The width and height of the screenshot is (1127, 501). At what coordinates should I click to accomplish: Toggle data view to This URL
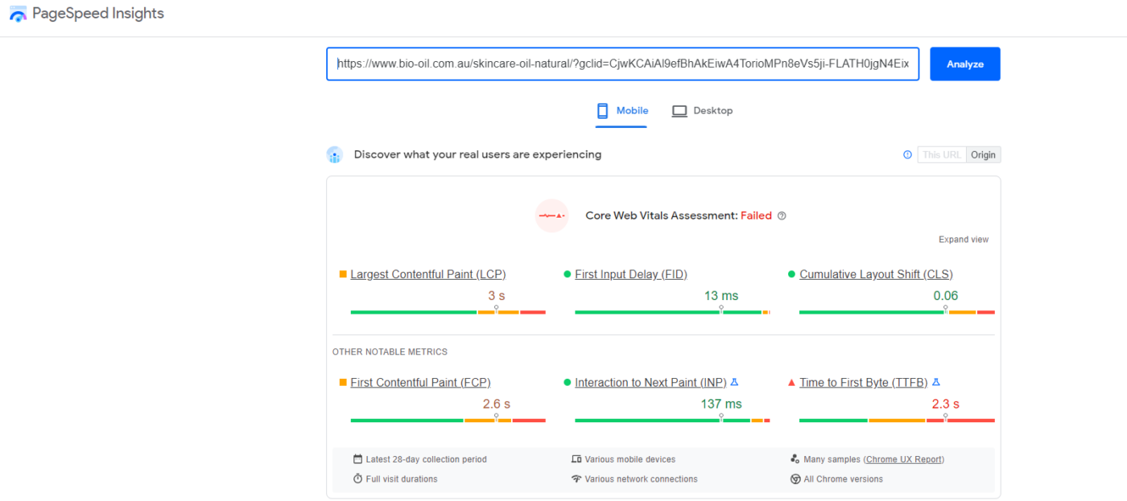(942, 154)
